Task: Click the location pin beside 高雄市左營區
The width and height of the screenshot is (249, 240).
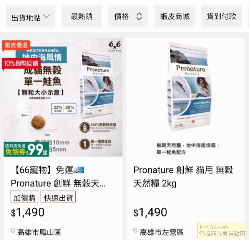Action: pos(135,231)
